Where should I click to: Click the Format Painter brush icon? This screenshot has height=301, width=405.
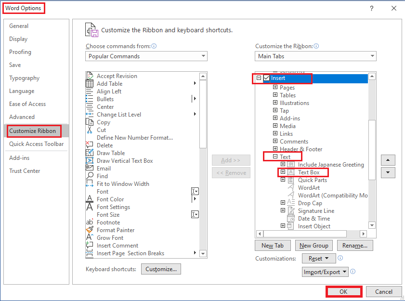coord(90,230)
